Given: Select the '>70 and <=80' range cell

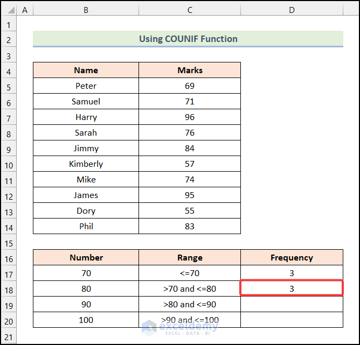Looking at the screenshot, I should (190, 289).
